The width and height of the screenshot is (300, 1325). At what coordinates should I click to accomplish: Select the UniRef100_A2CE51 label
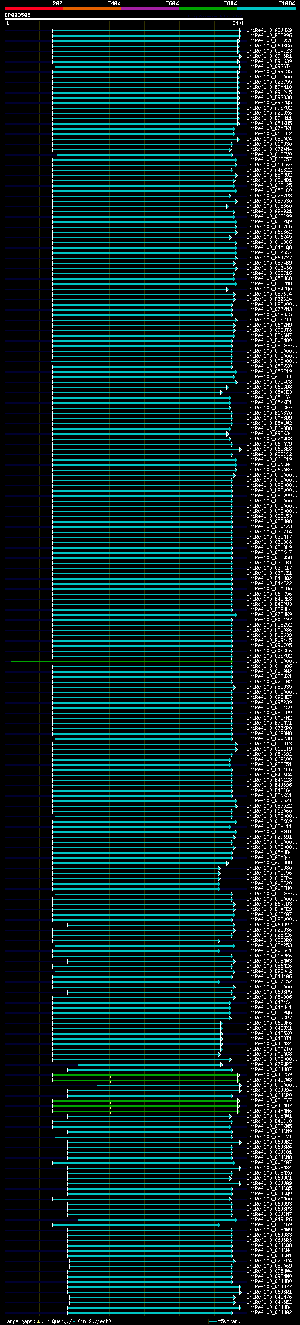coord(269,764)
